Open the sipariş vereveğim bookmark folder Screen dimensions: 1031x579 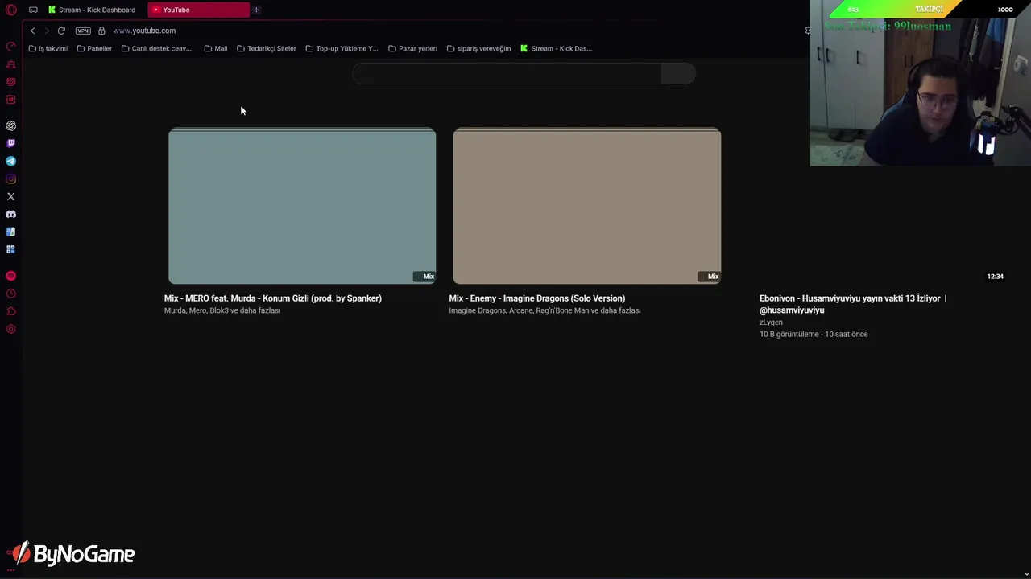[x=478, y=48]
